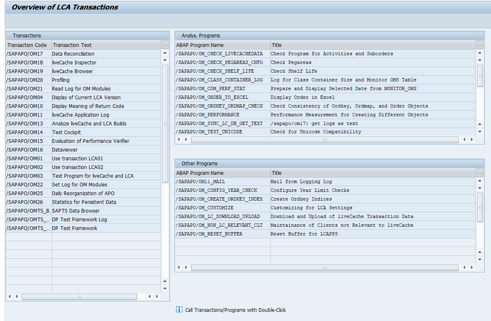Click the information icon beside Call Transactions hint
Screen dimensions: 491x321
pos(179,310)
